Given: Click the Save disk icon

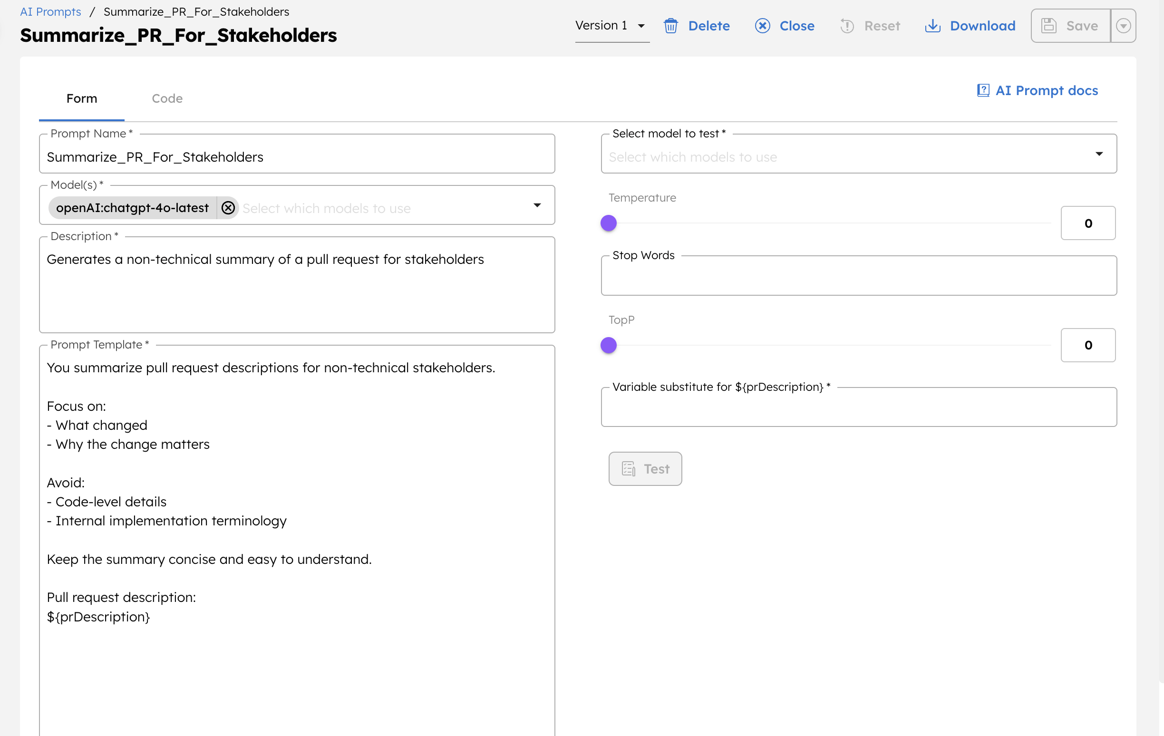Looking at the screenshot, I should (x=1049, y=26).
